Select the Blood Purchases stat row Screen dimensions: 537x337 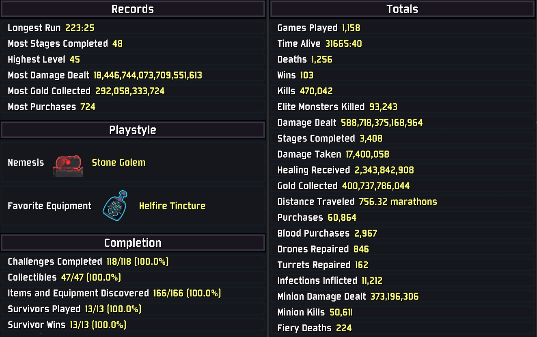tap(402, 233)
